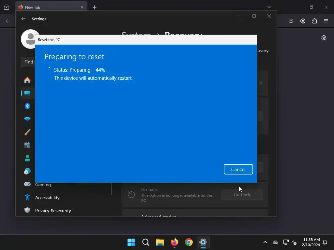Open the Windows Start menu
The image size is (334, 250).
pyautogui.click(x=131, y=242)
